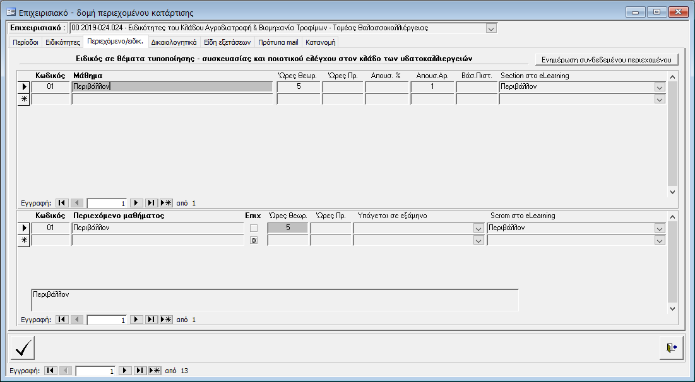The height and width of the screenshot is (382, 695).
Task: Click Ενημέρωση συνδεδεμένου περιεχομένου button
Action: 607,59
